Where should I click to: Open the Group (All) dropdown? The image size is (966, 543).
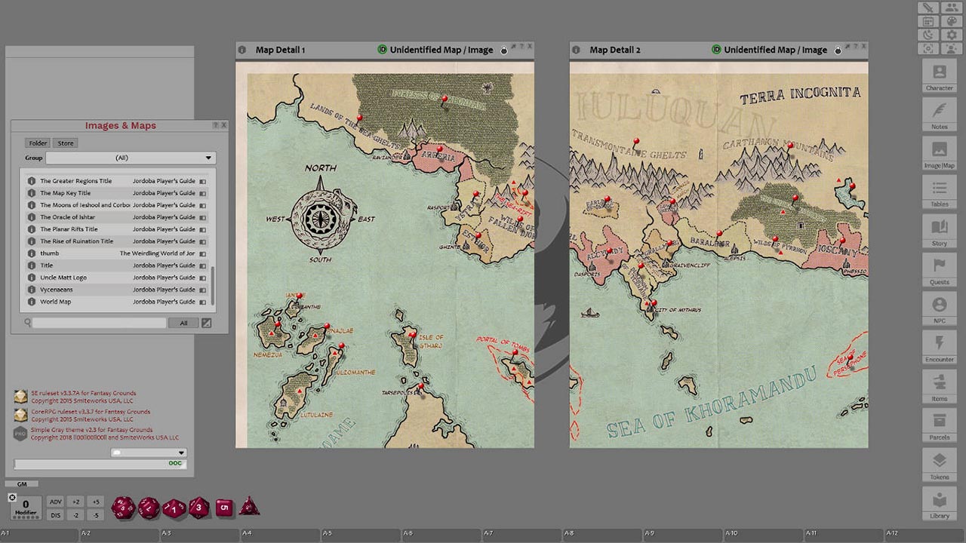click(130, 158)
